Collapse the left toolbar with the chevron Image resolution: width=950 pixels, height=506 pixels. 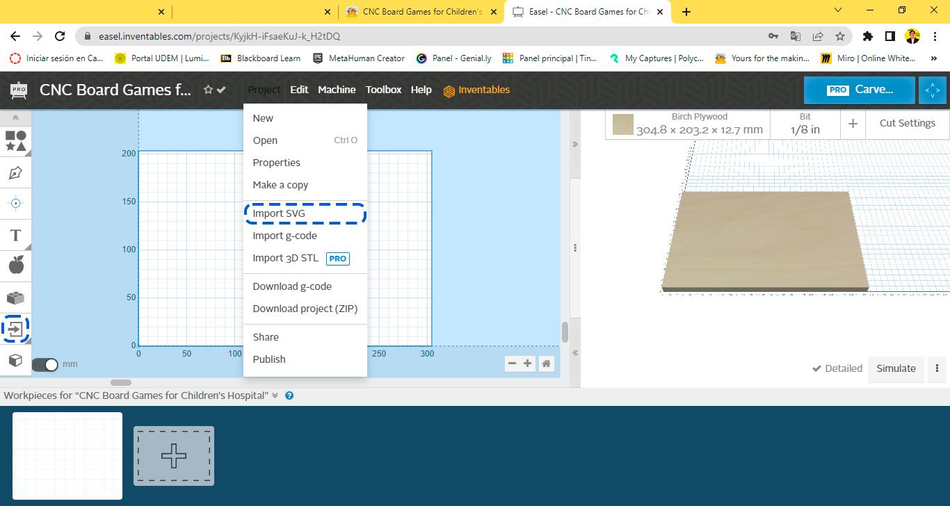click(15, 117)
